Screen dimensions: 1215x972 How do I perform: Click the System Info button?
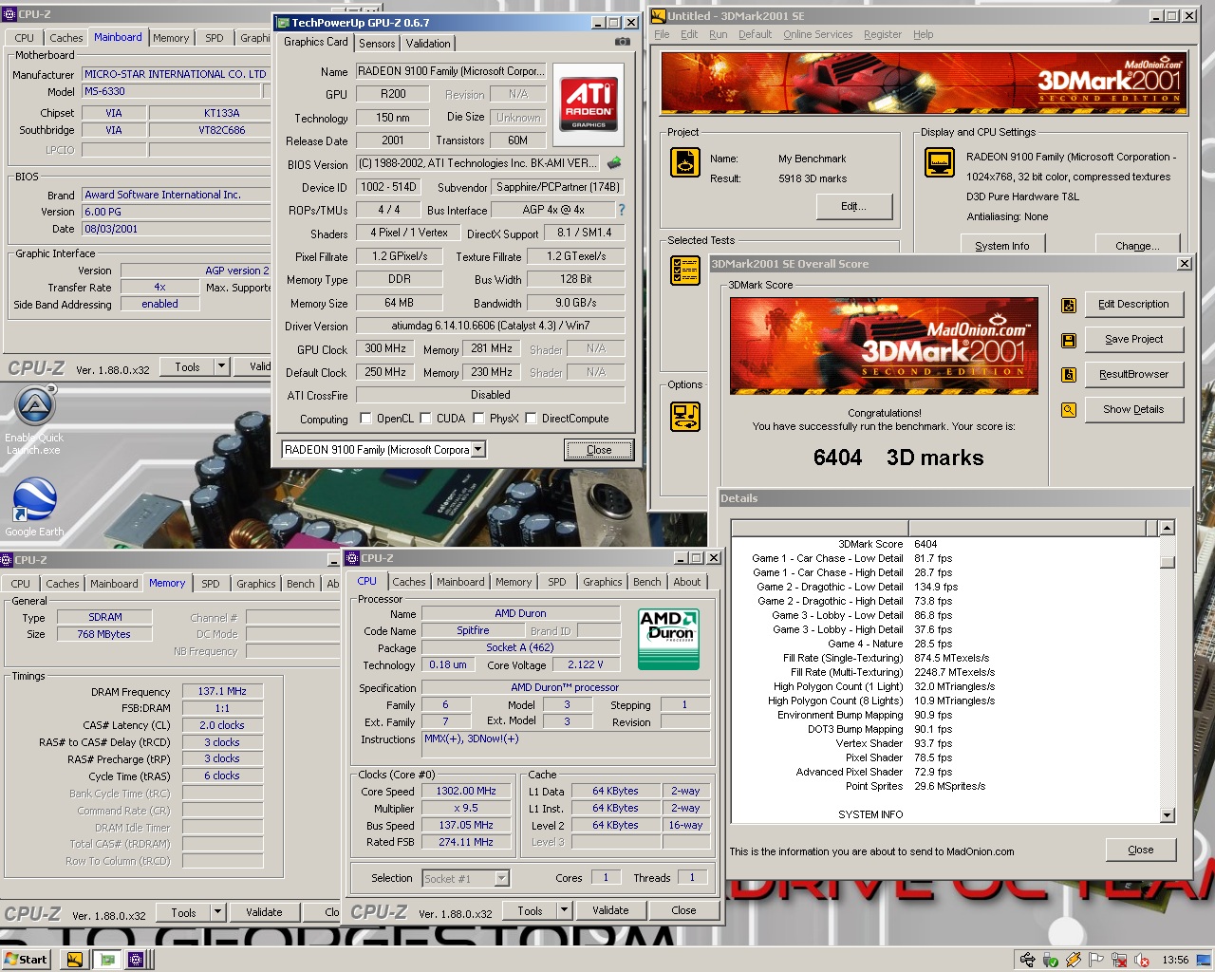pyautogui.click(x=1001, y=245)
